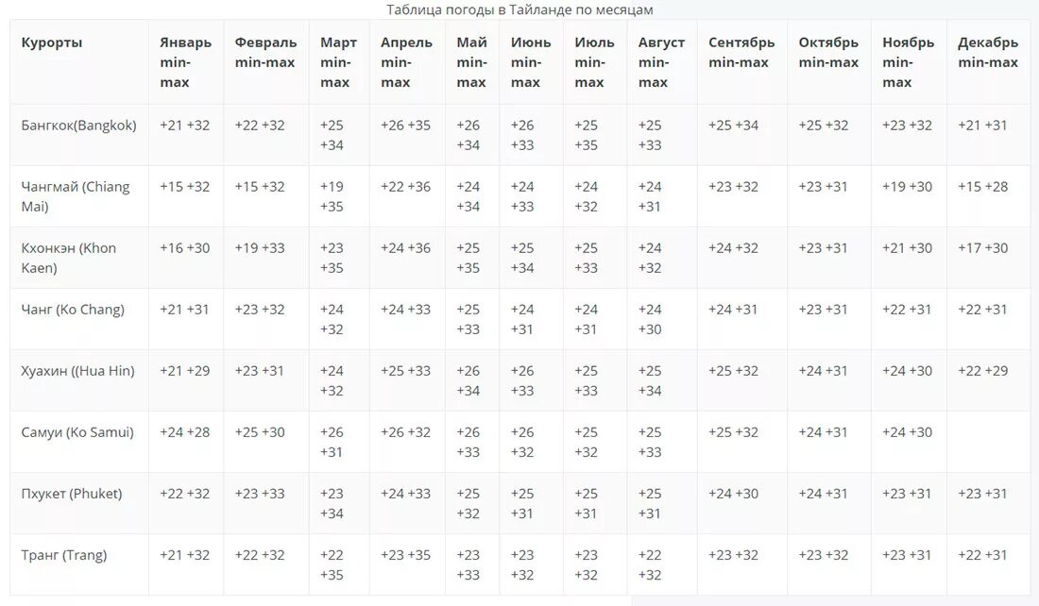The image size is (1039, 606).
Task: Select Chiang Mai's December value +15 +28
Action: [982, 187]
